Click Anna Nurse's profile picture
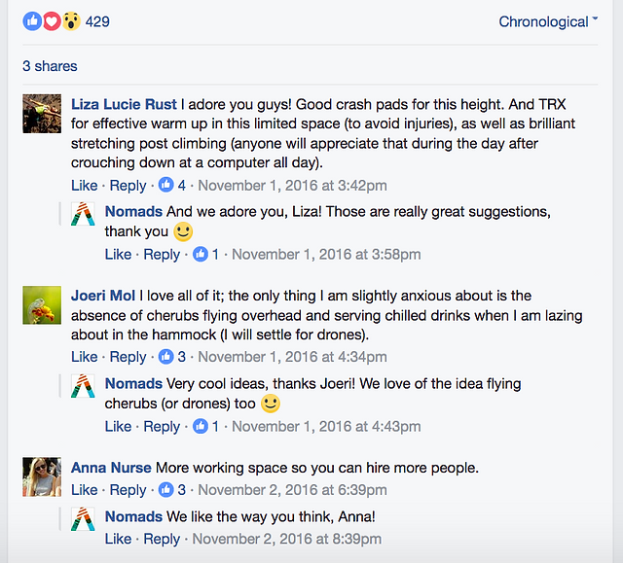623x563 pixels. click(x=42, y=476)
